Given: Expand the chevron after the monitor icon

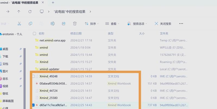Looking at the screenshot, I should click(x=49, y=12).
